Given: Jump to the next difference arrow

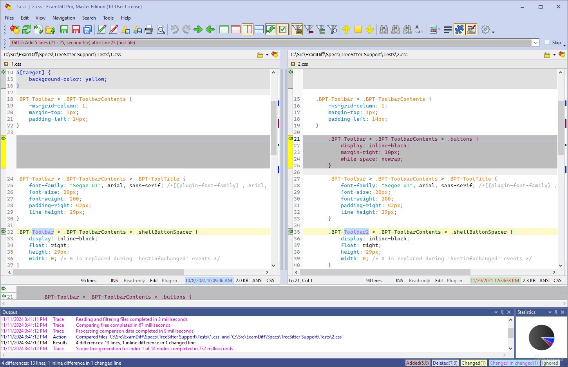Looking at the screenshot, I should (198, 29).
